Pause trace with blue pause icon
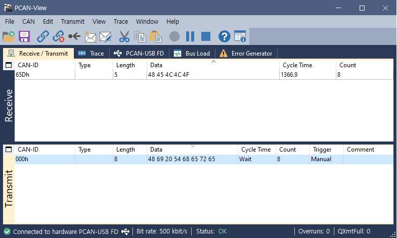The height and width of the screenshot is (238, 397). pos(190,36)
